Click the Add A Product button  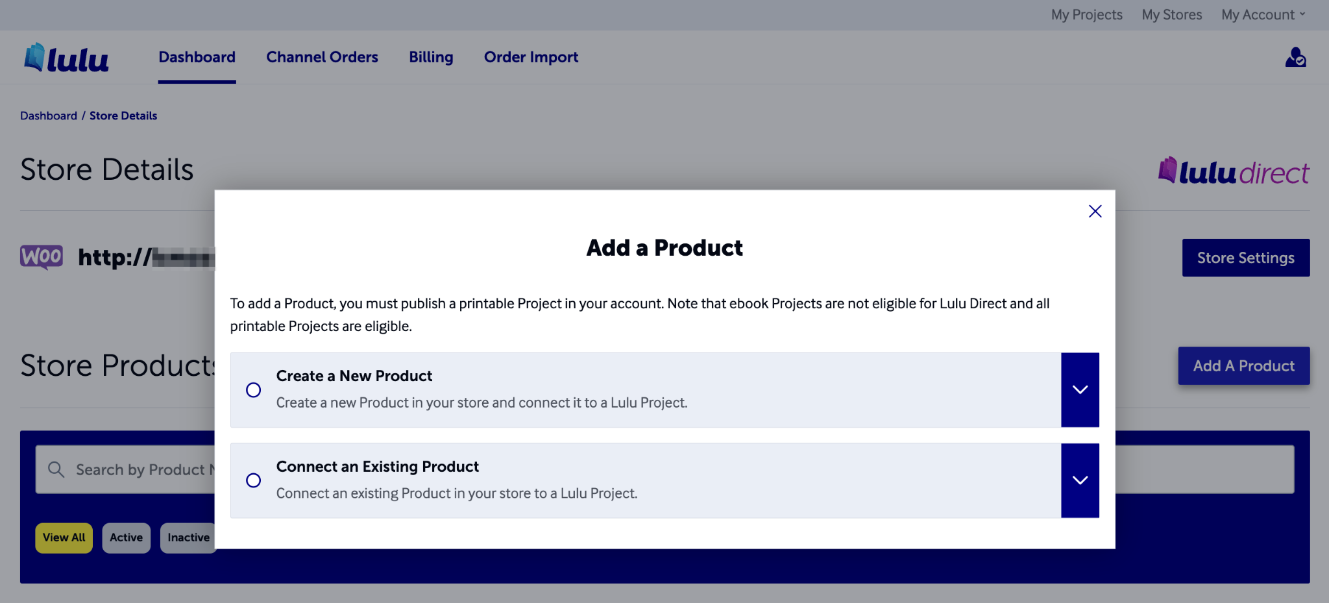click(1243, 365)
